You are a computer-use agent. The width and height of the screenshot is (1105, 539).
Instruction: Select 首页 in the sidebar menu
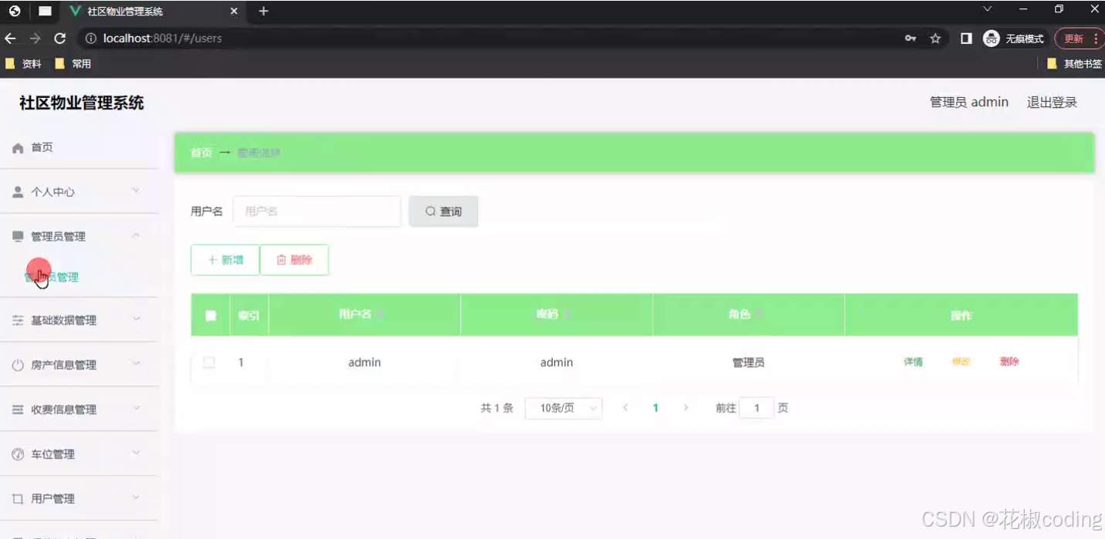pos(42,147)
